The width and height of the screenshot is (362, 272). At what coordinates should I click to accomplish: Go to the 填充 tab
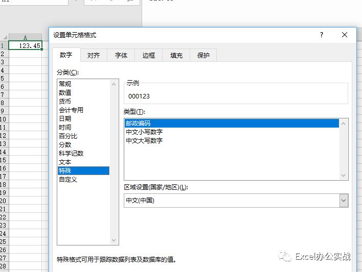(x=176, y=55)
